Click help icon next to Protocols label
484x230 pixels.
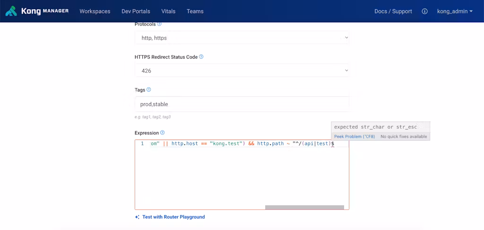159,24
